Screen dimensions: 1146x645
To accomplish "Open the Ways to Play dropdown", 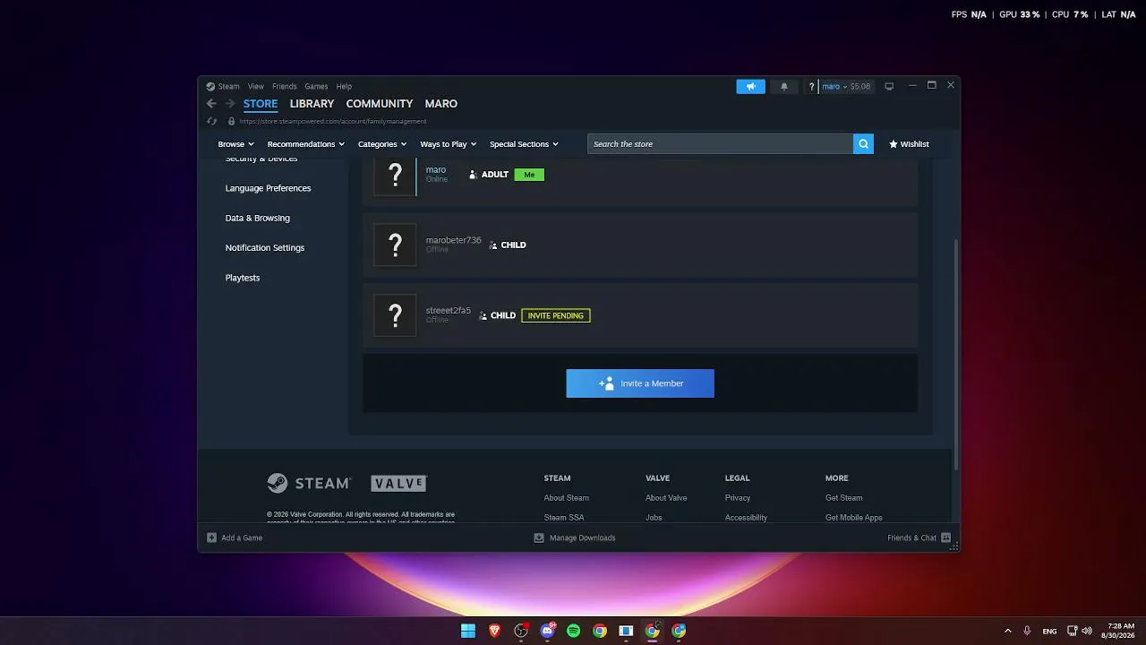I will point(449,144).
